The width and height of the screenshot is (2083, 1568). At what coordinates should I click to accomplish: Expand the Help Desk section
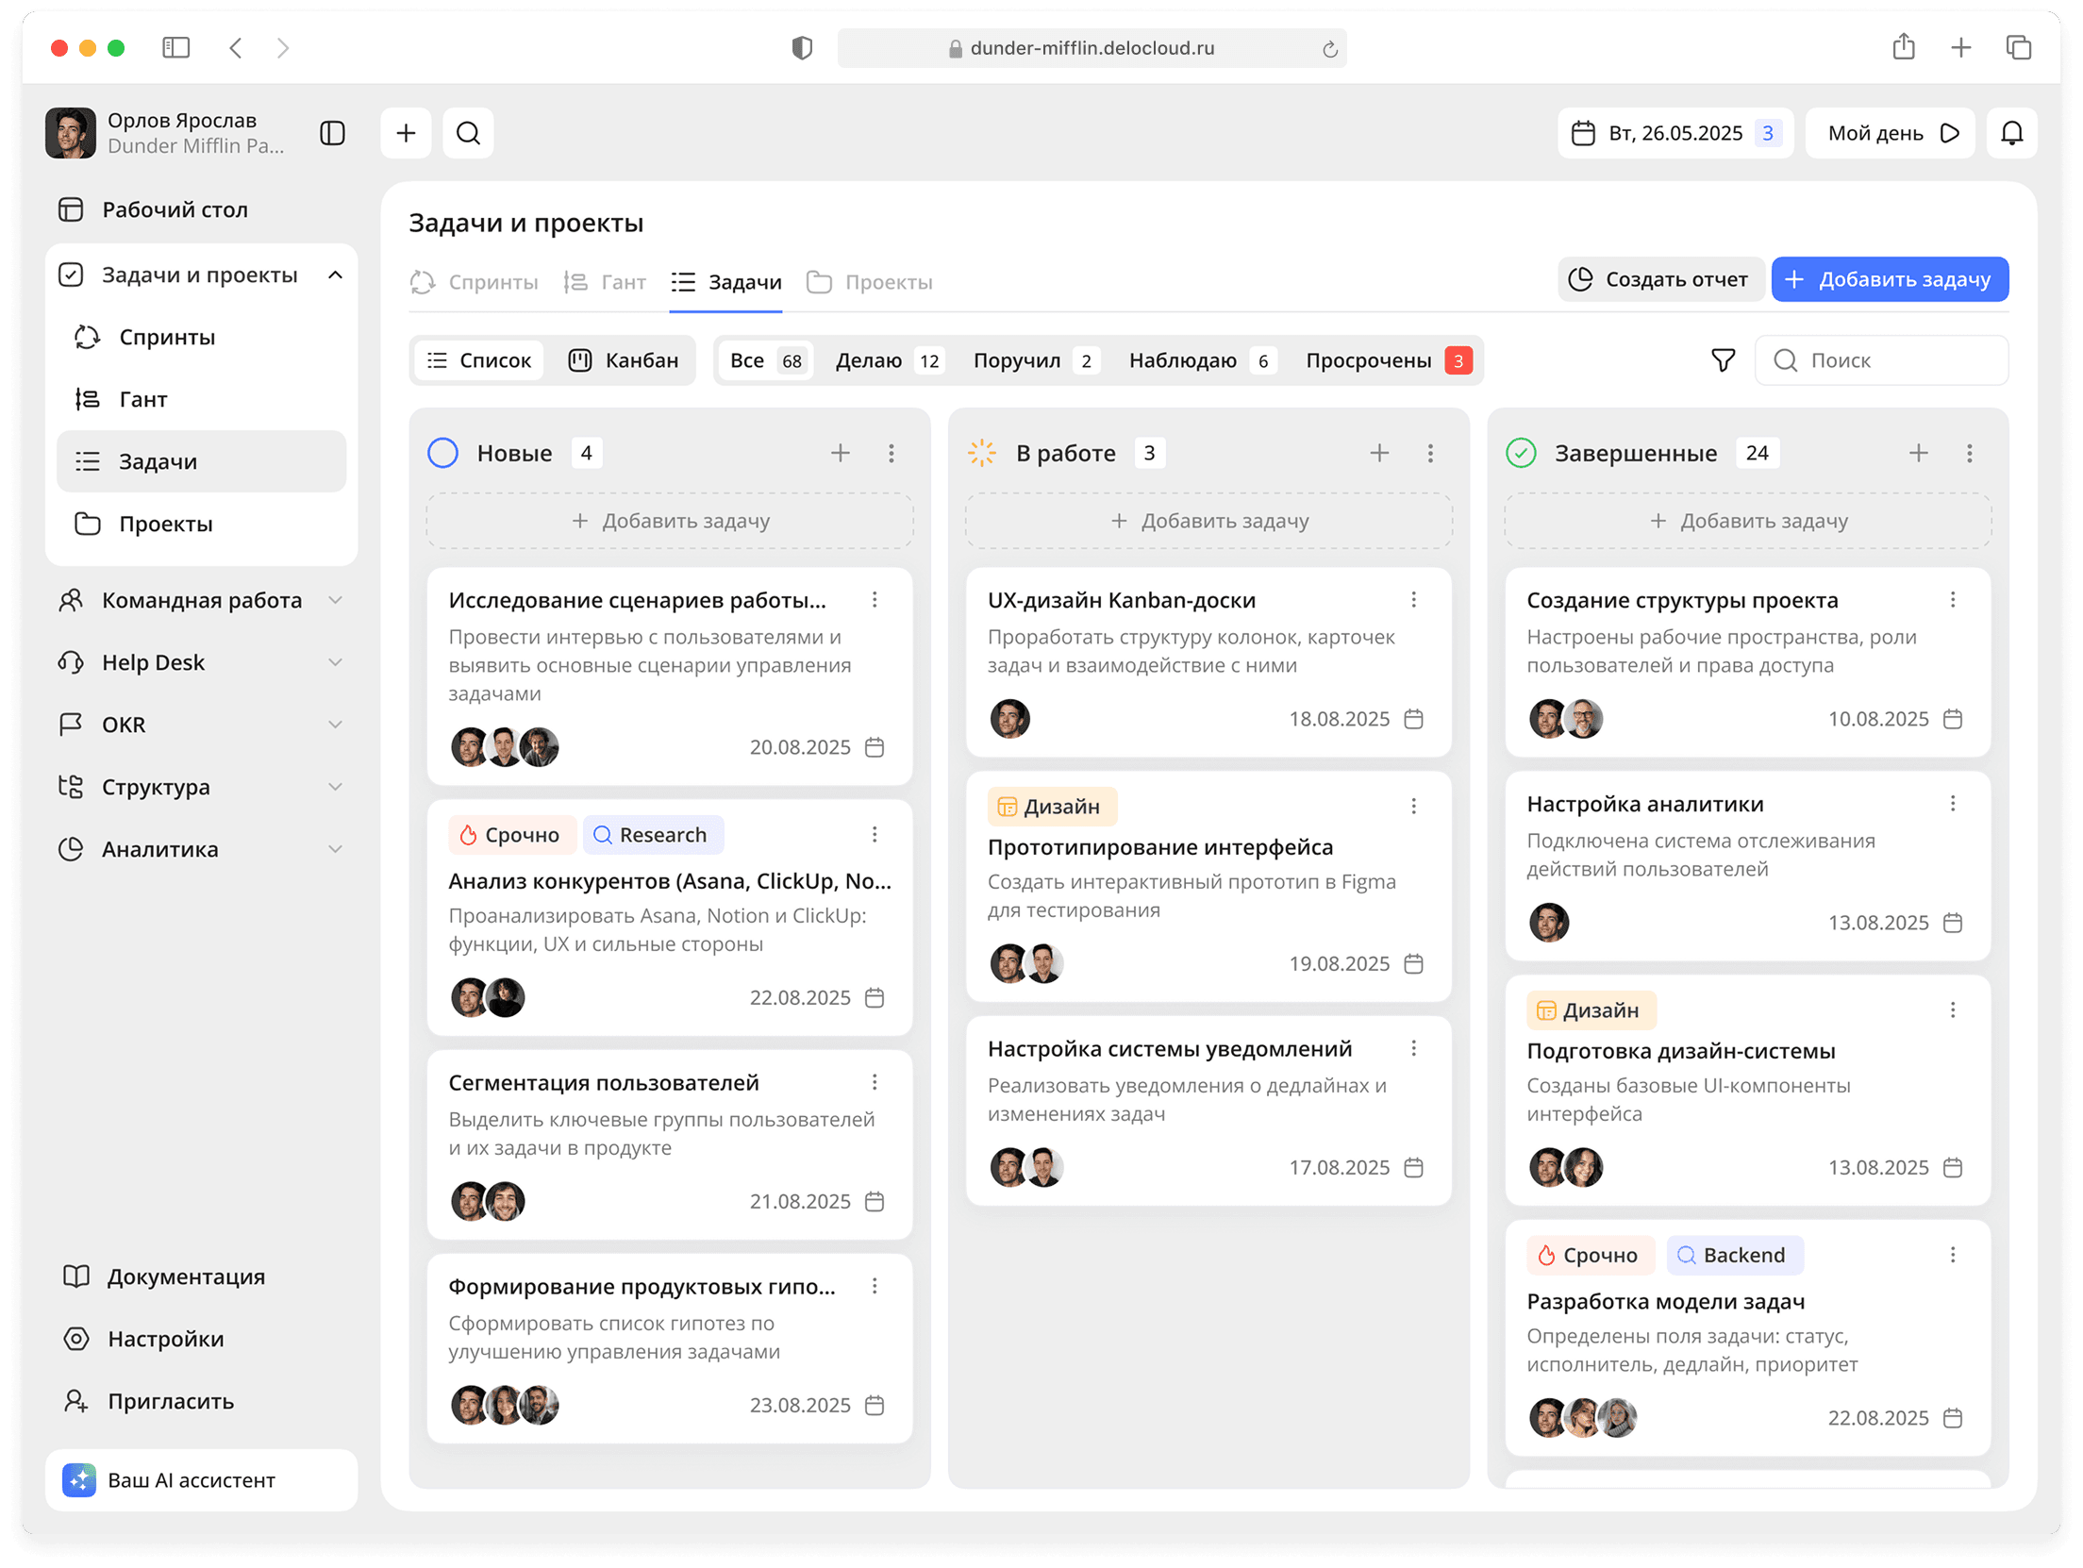pyautogui.click(x=336, y=662)
